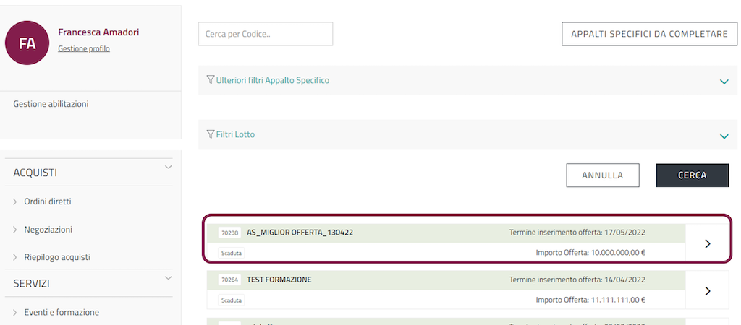Screen dimensions: 741x325
Task: Expand Negoziazioni menu item
Action: 48,230
